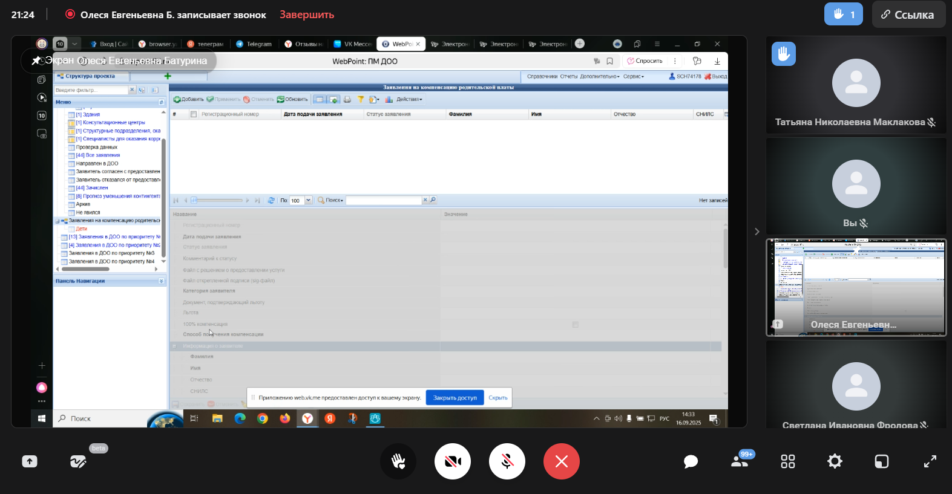Select Олеся Евгеньевна's shared screen thumbnail
Screen dimensions: 952x494
point(856,287)
